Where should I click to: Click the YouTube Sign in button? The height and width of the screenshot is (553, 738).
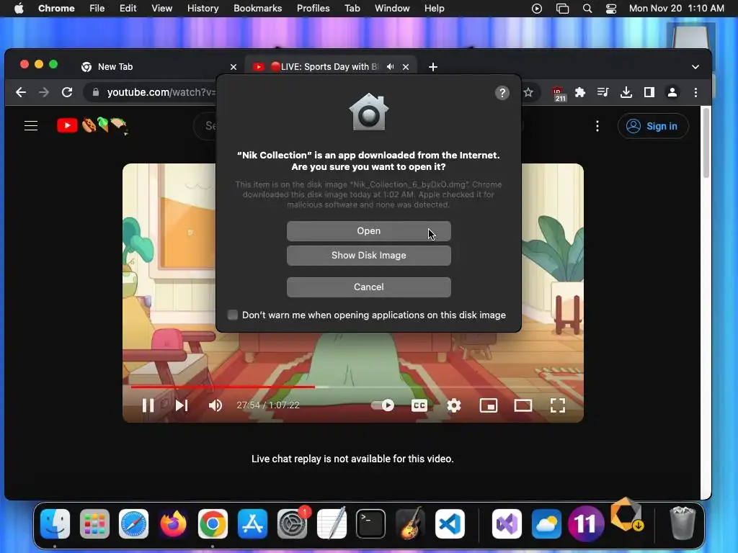point(653,126)
